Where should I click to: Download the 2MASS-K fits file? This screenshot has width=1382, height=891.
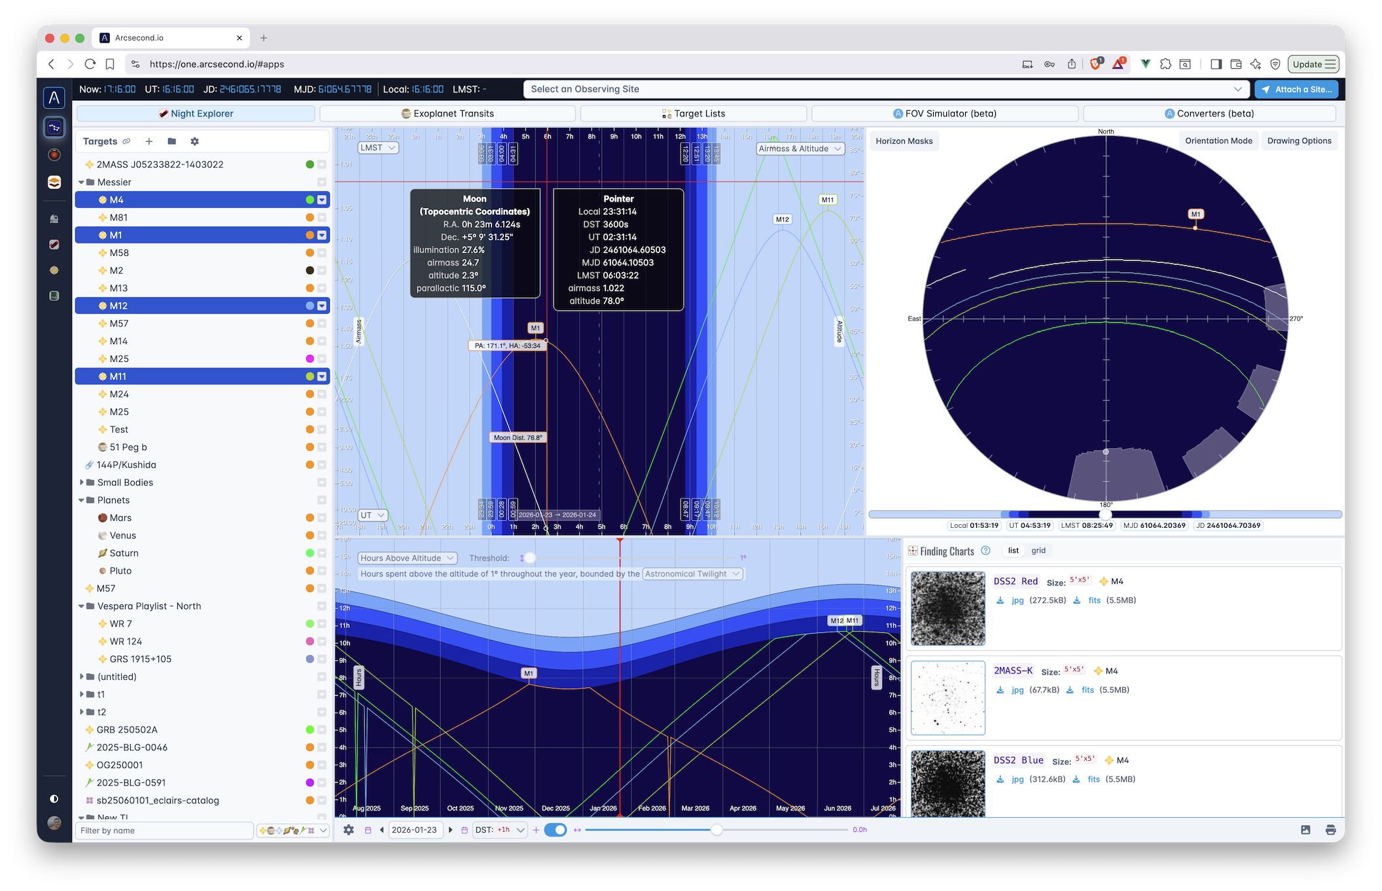(x=1088, y=690)
